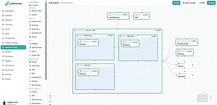Add a Cache element from the palette
217x105 pixels.
point(36,51)
